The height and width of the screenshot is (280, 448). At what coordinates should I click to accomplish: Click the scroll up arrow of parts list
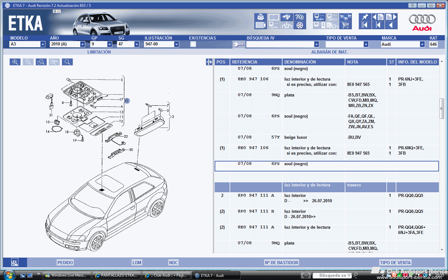pyautogui.click(x=441, y=61)
